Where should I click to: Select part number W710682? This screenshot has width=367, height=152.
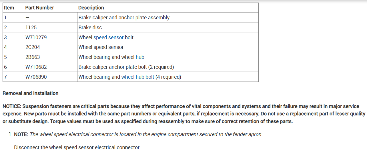tap(36, 67)
